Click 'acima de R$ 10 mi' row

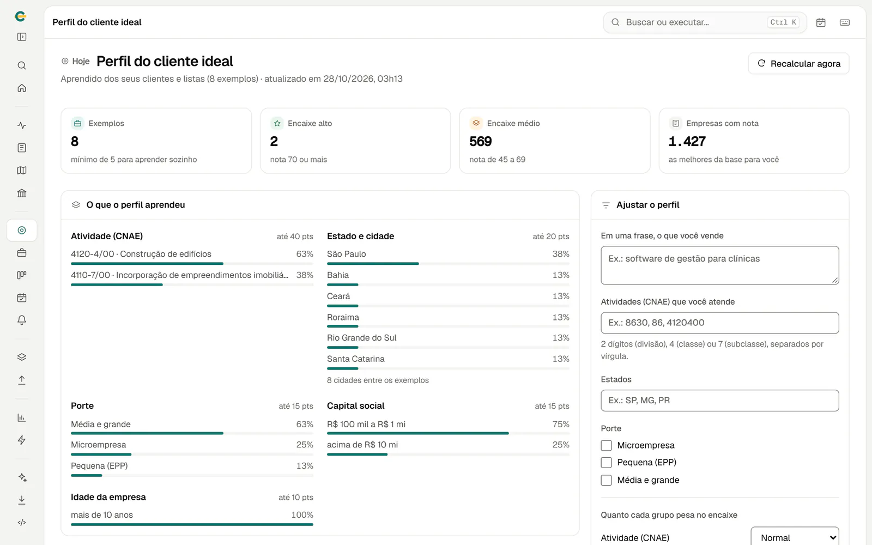[448, 447]
